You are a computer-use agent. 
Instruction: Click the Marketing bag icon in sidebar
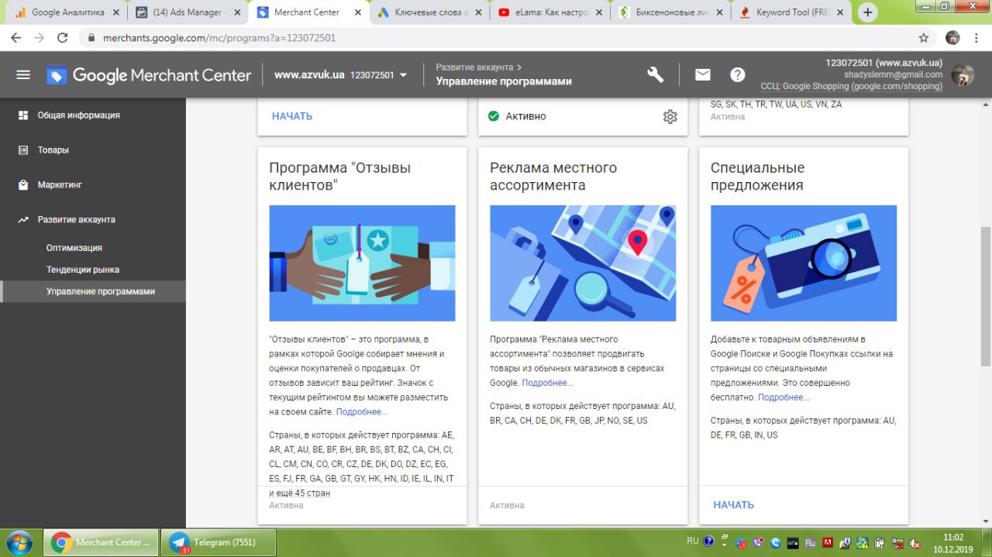(x=23, y=184)
